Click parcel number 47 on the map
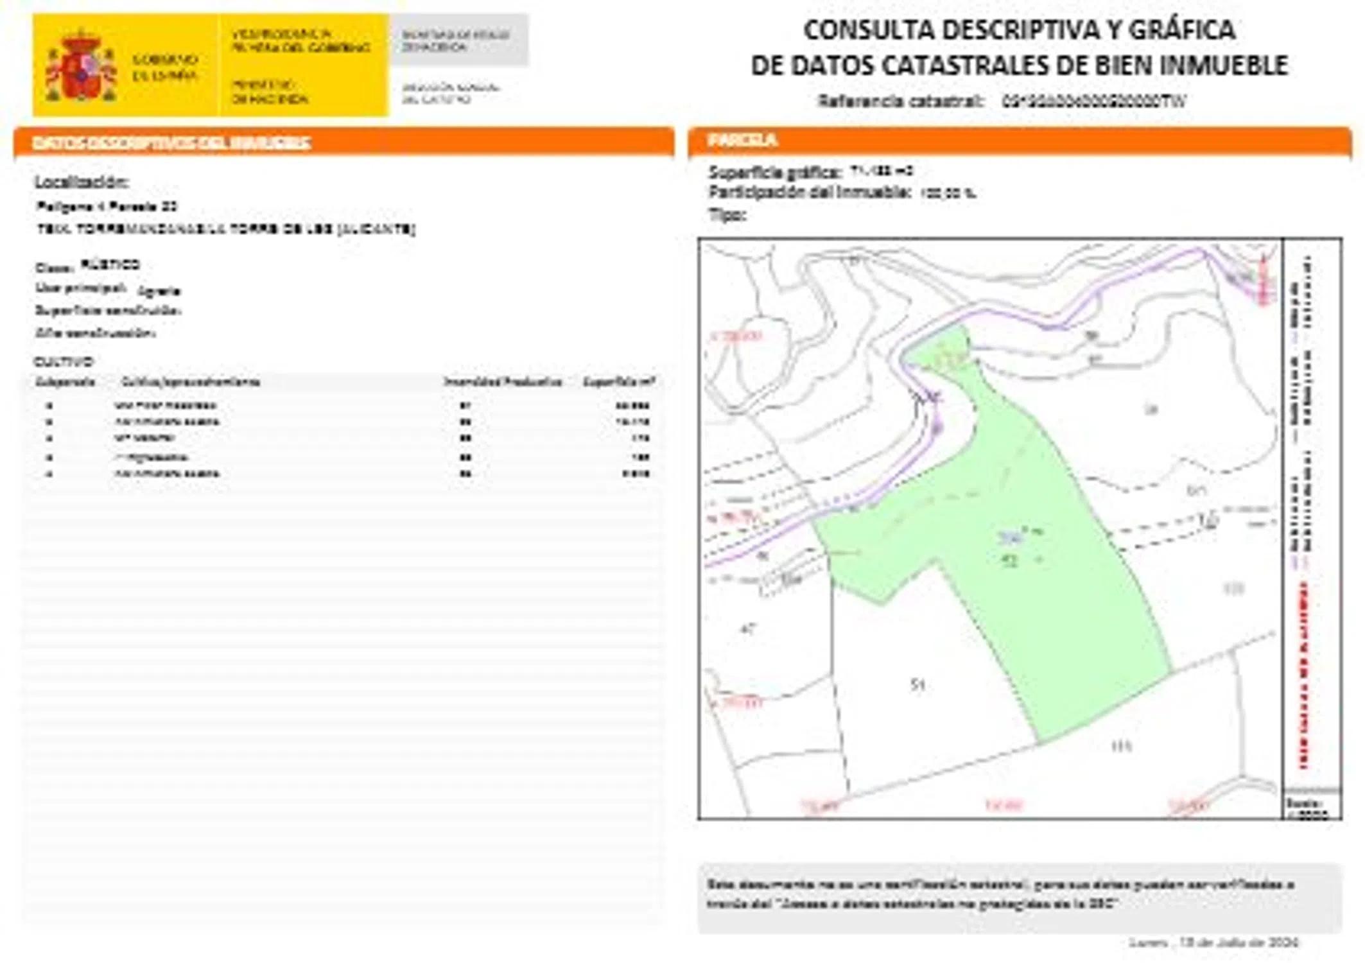1365x963 pixels. 748,629
